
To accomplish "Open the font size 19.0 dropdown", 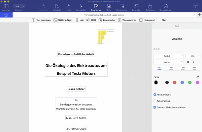I will coord(193,56).
